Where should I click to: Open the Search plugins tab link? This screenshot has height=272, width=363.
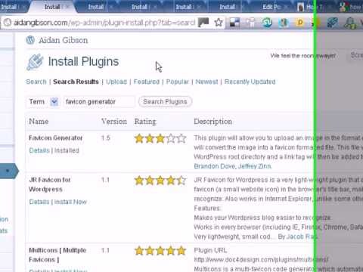(x=36, y=82)
